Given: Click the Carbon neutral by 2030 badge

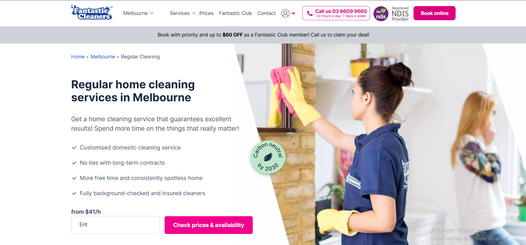Looking at the screenshot, I should click(x=268, y=157).
